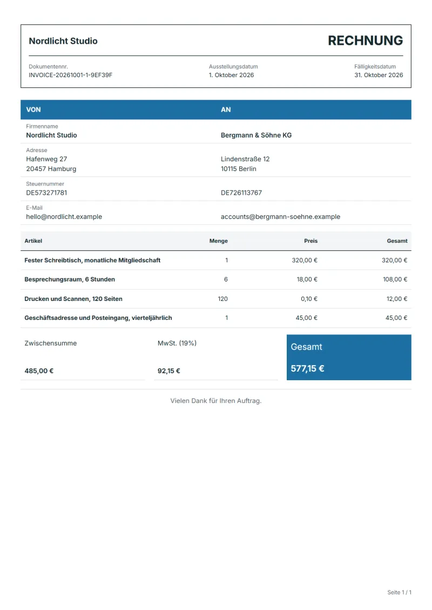Click the Fälligkeitsdatum label
This screenshot has height=610, width=432.
375,66
